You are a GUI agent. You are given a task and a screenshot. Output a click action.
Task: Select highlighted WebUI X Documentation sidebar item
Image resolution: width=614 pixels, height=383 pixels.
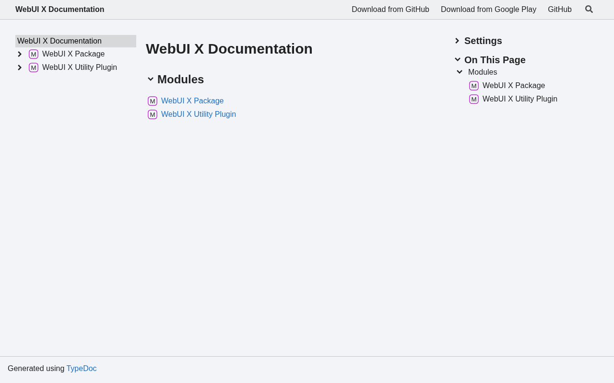point(59,41)
